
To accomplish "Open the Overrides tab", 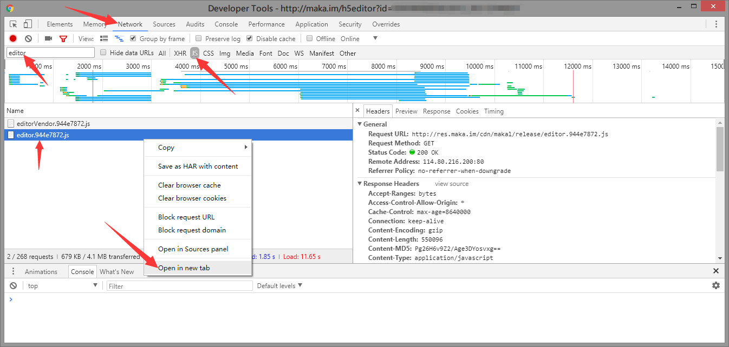I will [x=386, y=24].
